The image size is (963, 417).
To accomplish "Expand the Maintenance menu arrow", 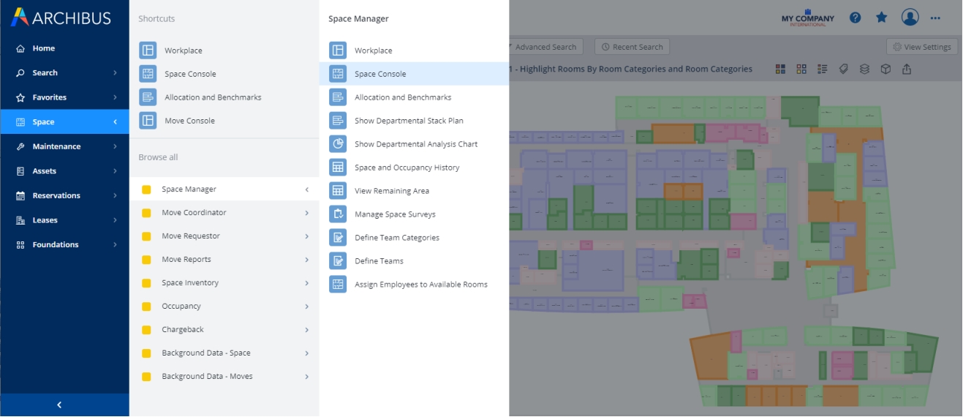I will (115, 146).
